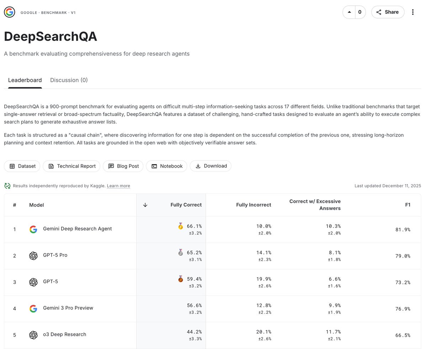Click the 14.1% Fully Incorrect value
The width and height of the screenshot is (427, 349).
(x=264, y=253)
